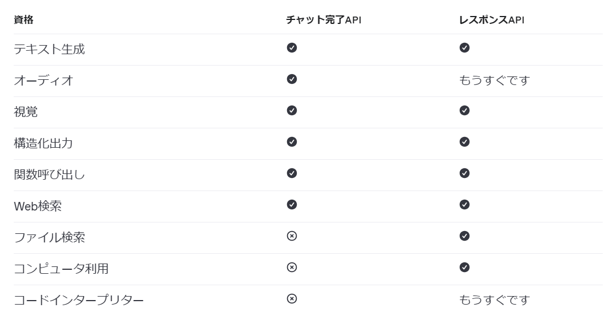Click the コードインタープリター cross icon under チャット完了API
The height and width of the screenshot is (324, 609).
pos(292,299)
